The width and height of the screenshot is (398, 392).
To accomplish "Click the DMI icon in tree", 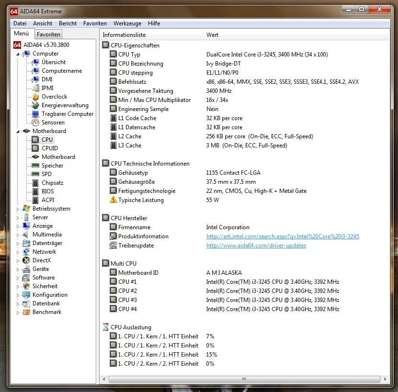I will (35, 79).
